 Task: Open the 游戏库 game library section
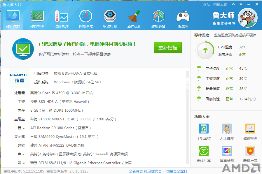coord(183,19)
